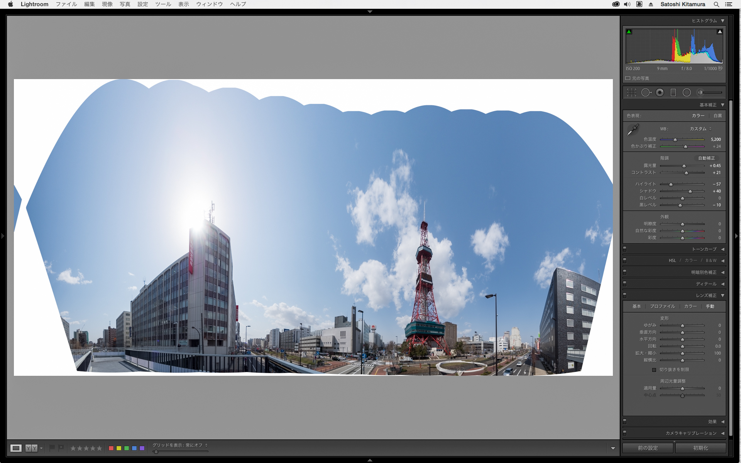Pick the white balance eyedropper tool
This screenshot has width=741, height=463.
pos(633,130)
